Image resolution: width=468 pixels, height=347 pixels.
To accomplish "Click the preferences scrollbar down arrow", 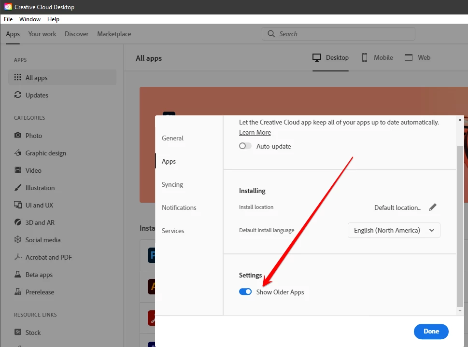I will 460,311.
